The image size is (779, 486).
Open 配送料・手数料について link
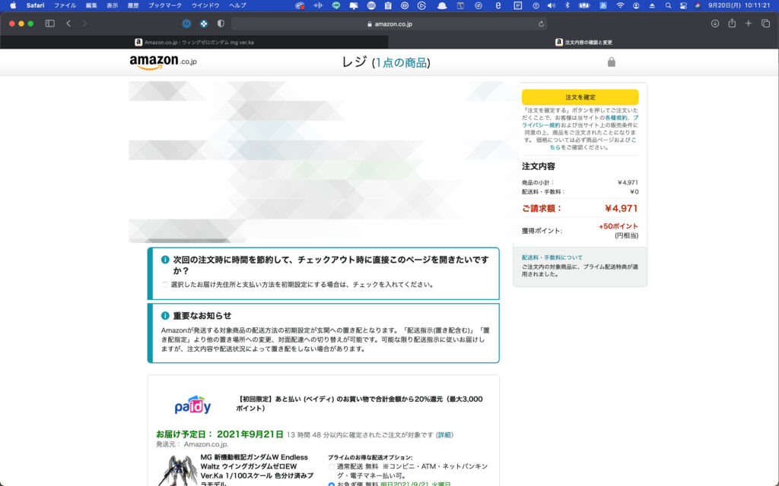(x=552, y=257)
